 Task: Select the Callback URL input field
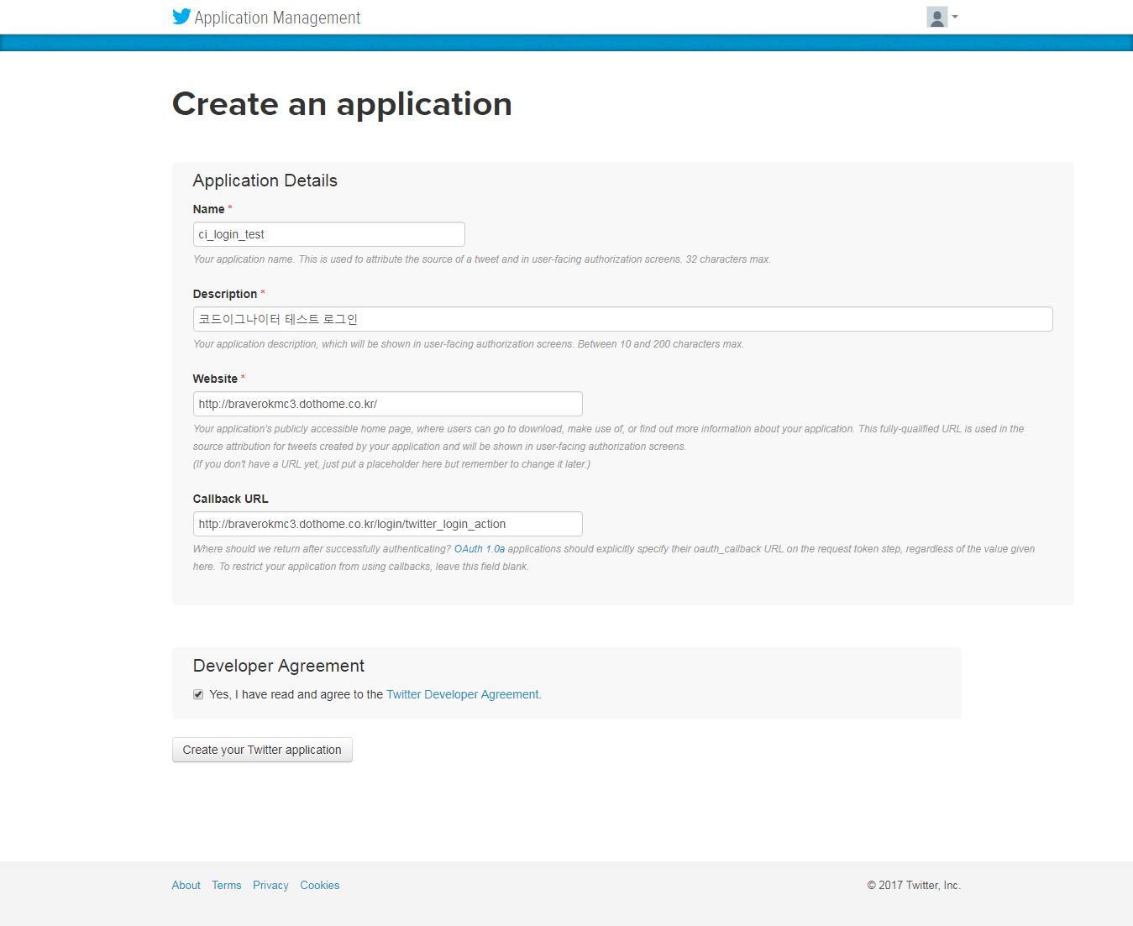(388, 524)
